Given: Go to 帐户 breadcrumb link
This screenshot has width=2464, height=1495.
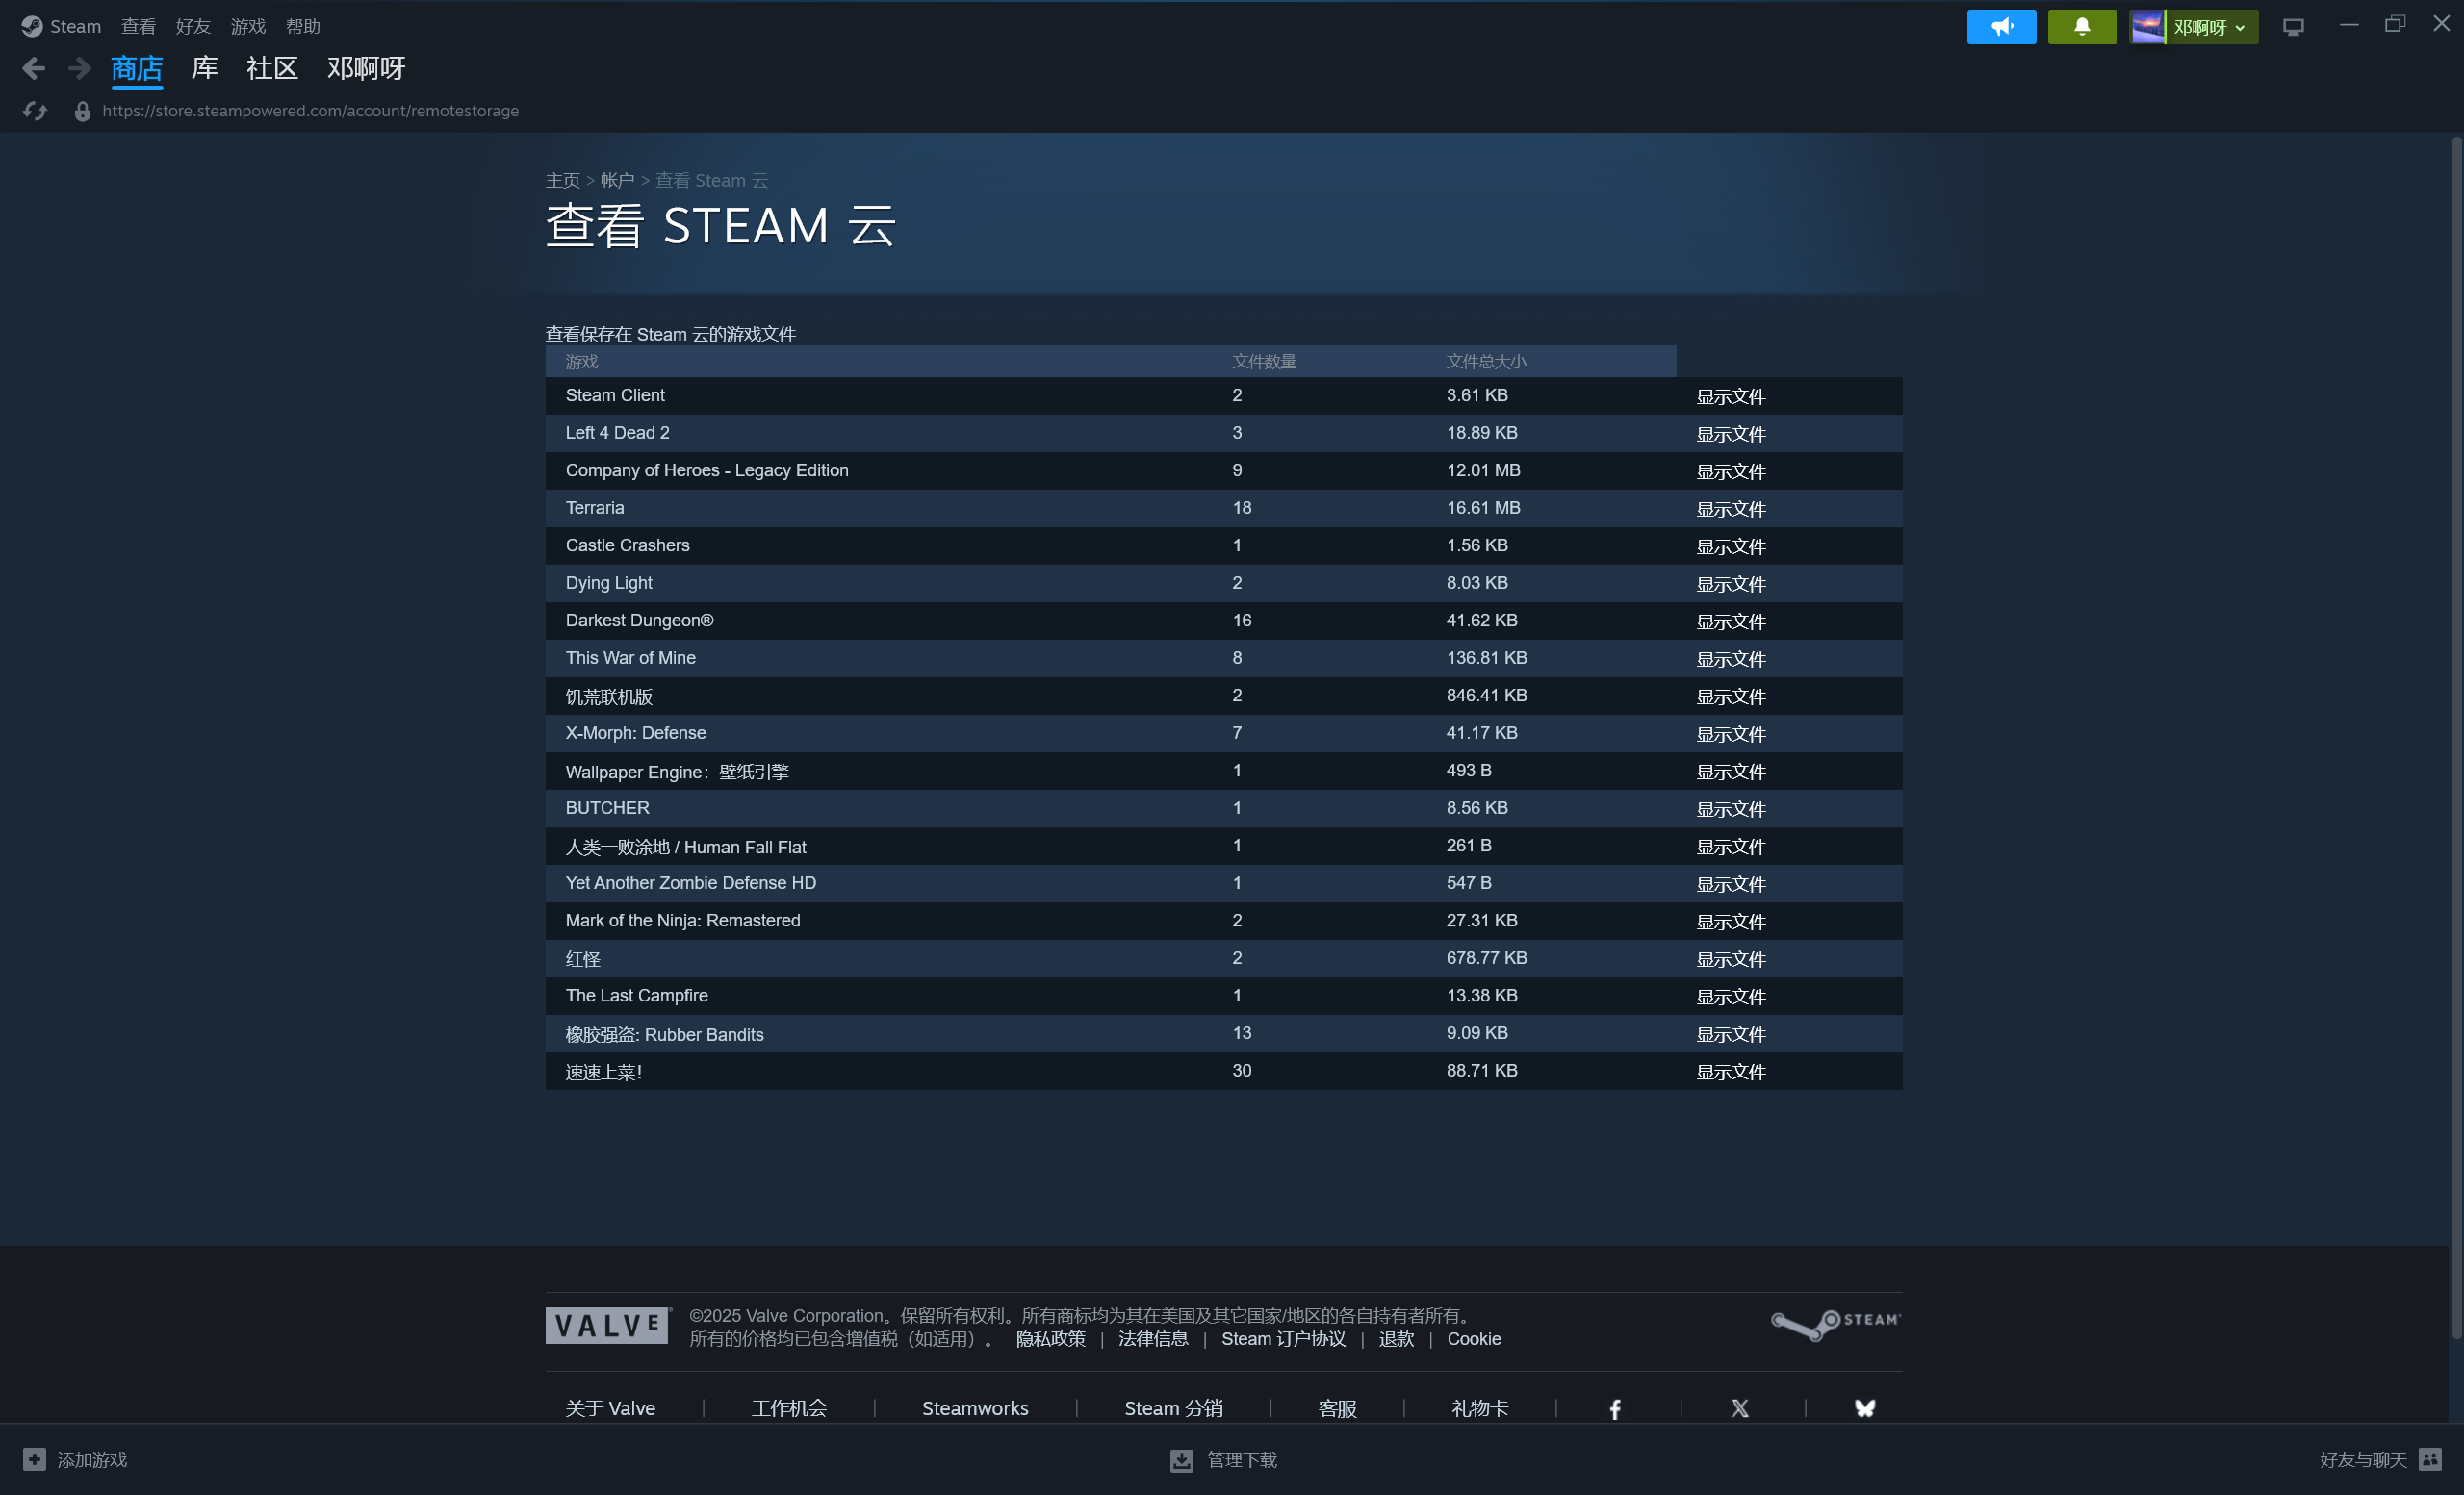Looking at the screenshot, I should [x=617, y=180].
